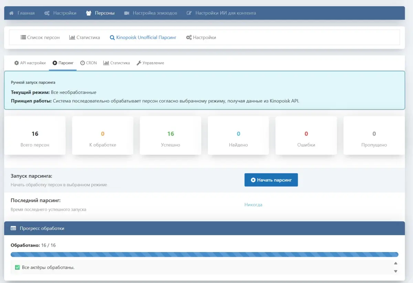Open Статистика in the persons submenu
The image size is (413, 283).
pyautogui.click(x=85, y=37)
